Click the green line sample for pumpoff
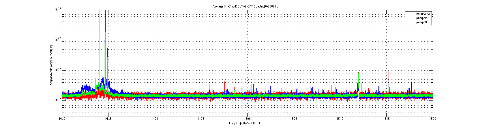This screenshot has height=131, width=478. click(411, 22)
